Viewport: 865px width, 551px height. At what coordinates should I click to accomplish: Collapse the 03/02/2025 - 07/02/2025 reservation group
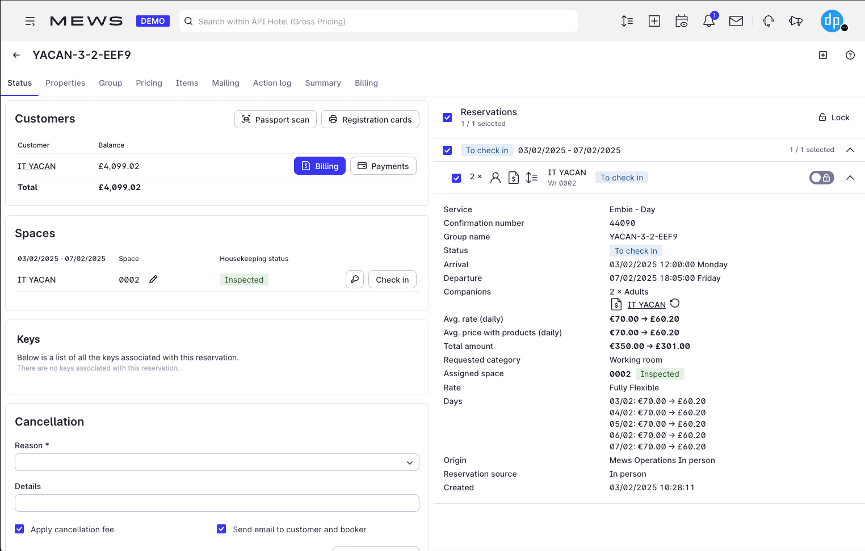point(850,150)
